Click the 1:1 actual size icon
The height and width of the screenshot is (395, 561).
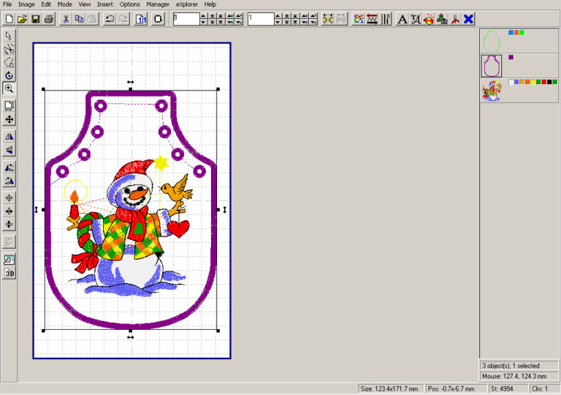click(x=141, y=19)
